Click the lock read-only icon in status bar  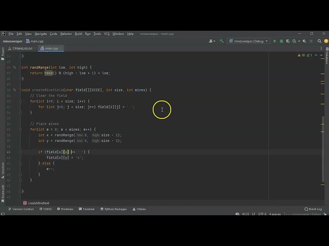pyautogui.click(x=325, y=214)
